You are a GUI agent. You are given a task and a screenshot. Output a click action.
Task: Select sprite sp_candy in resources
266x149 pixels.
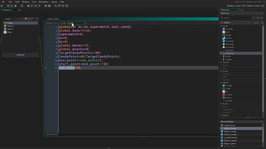coord(229,29)
